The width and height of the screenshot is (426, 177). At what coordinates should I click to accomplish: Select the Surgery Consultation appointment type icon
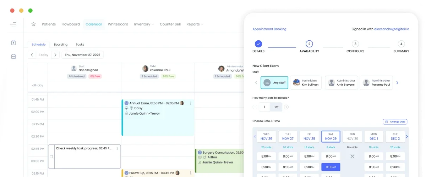pyautogui.click(x=200, y=153)
